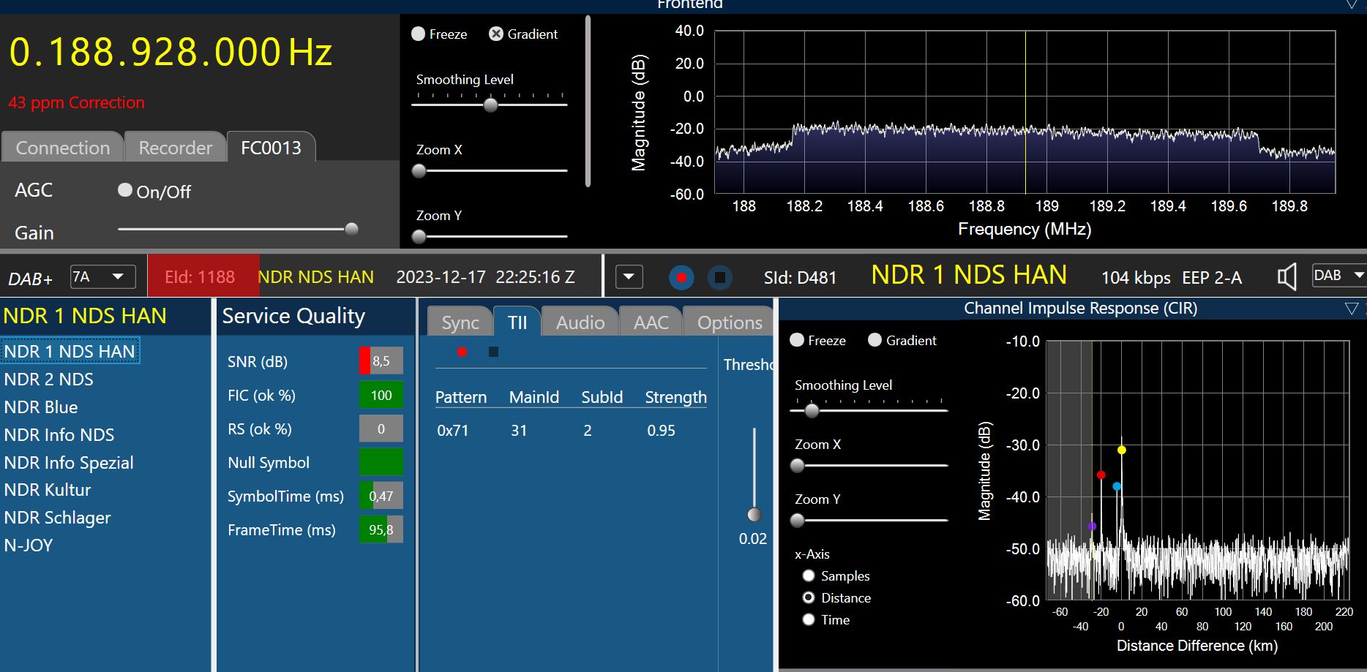The width and height of the screenshot is (1367, 672).
Task: Click the MainId column header
Action: pos(533,397)
